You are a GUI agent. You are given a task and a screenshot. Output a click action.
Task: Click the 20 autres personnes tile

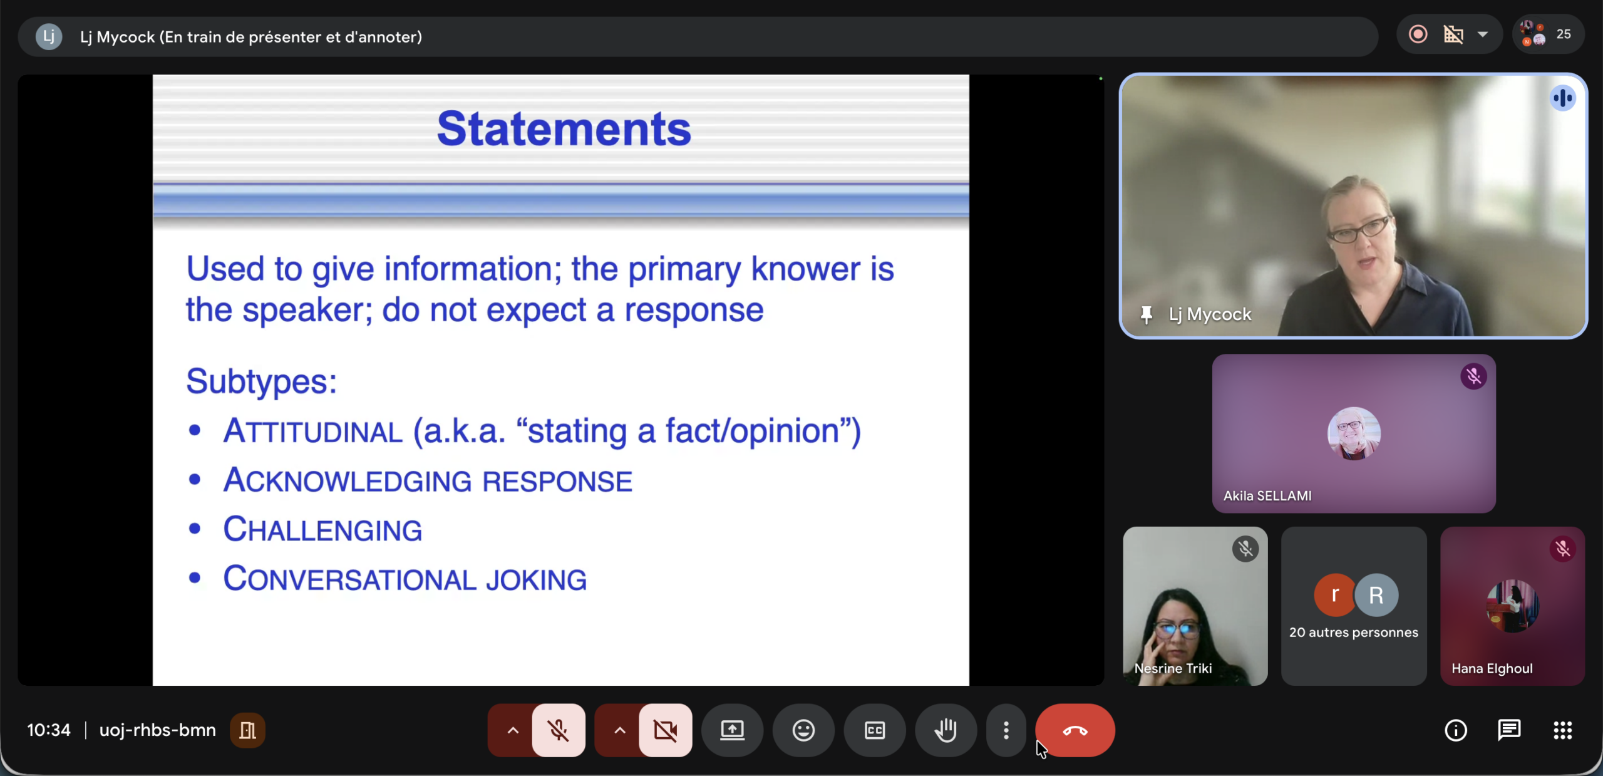point(1354,606)
